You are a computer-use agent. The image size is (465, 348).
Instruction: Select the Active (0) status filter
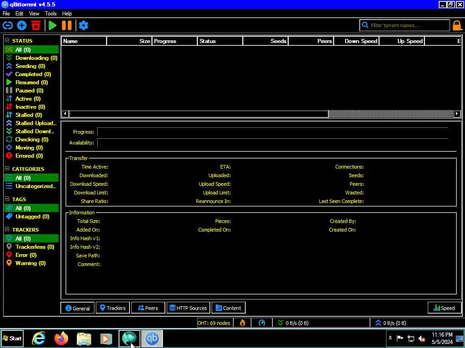pyautogui.click(x=31, y=98)
